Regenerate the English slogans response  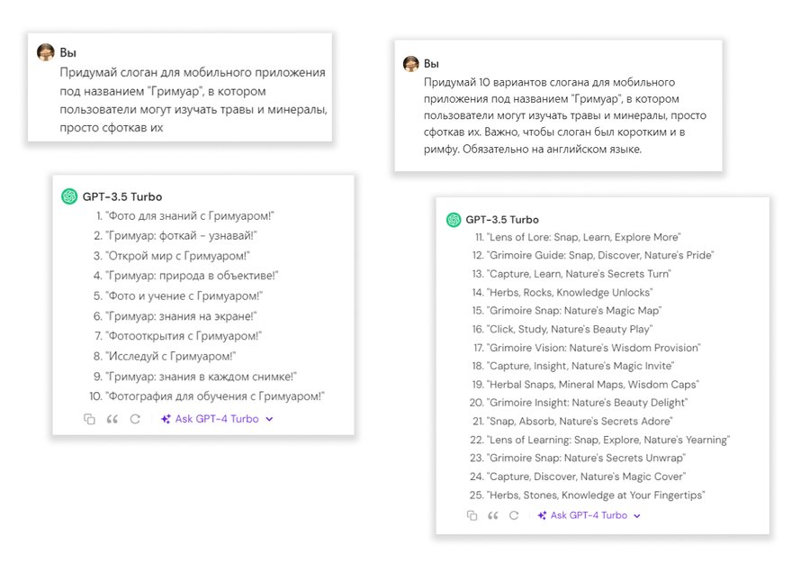(514, 515)
